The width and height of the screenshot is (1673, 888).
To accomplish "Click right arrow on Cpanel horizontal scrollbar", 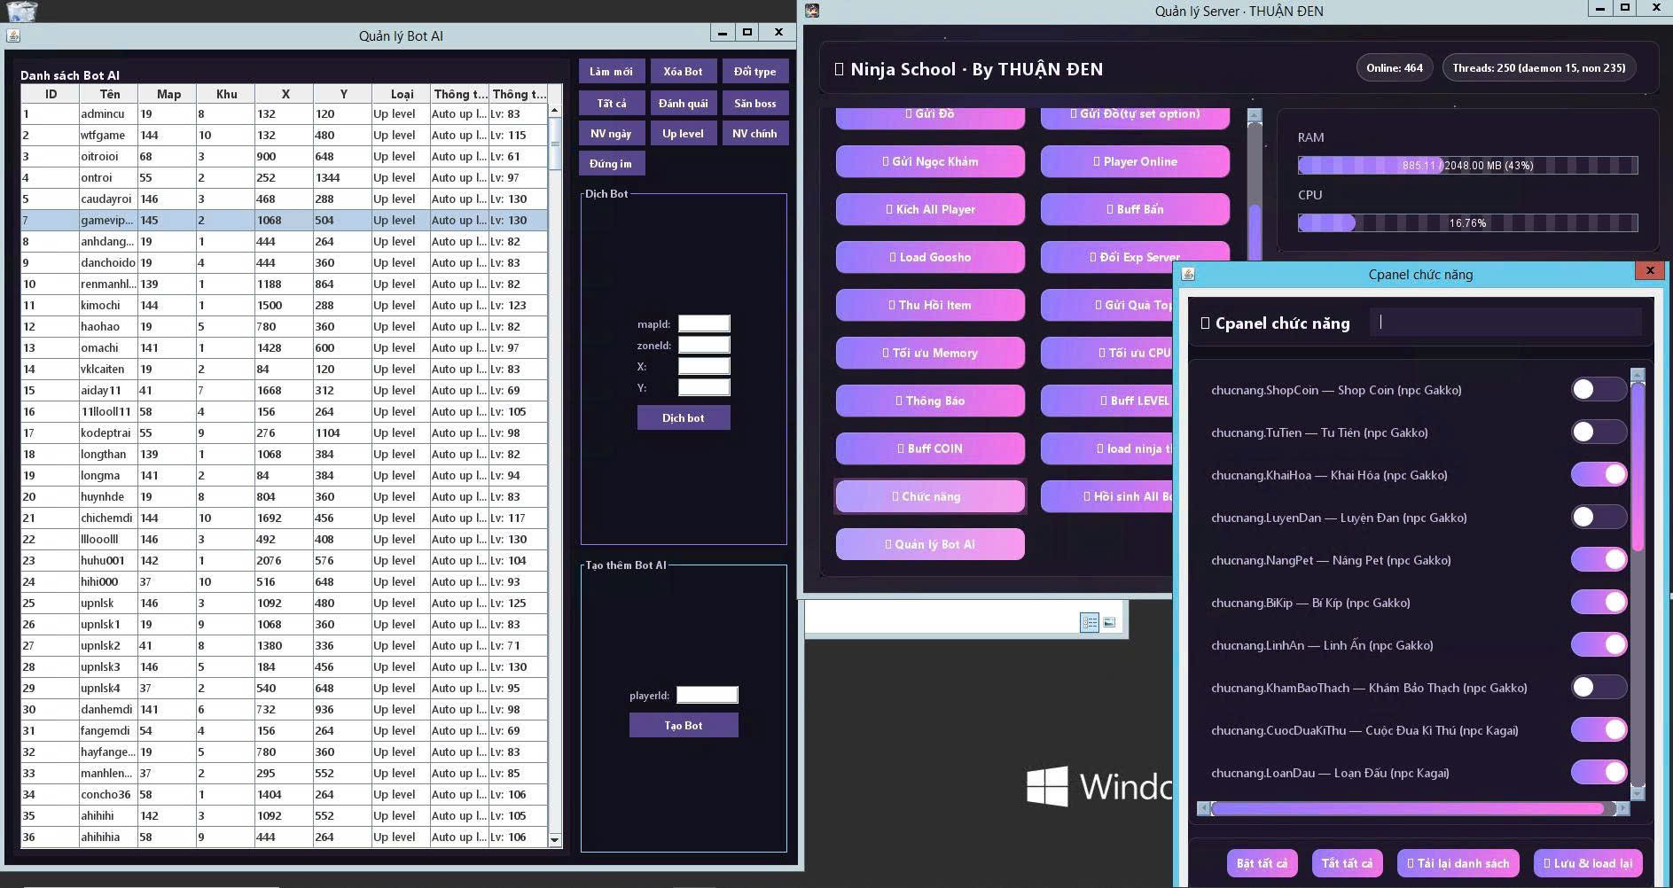I will 1622,808.
